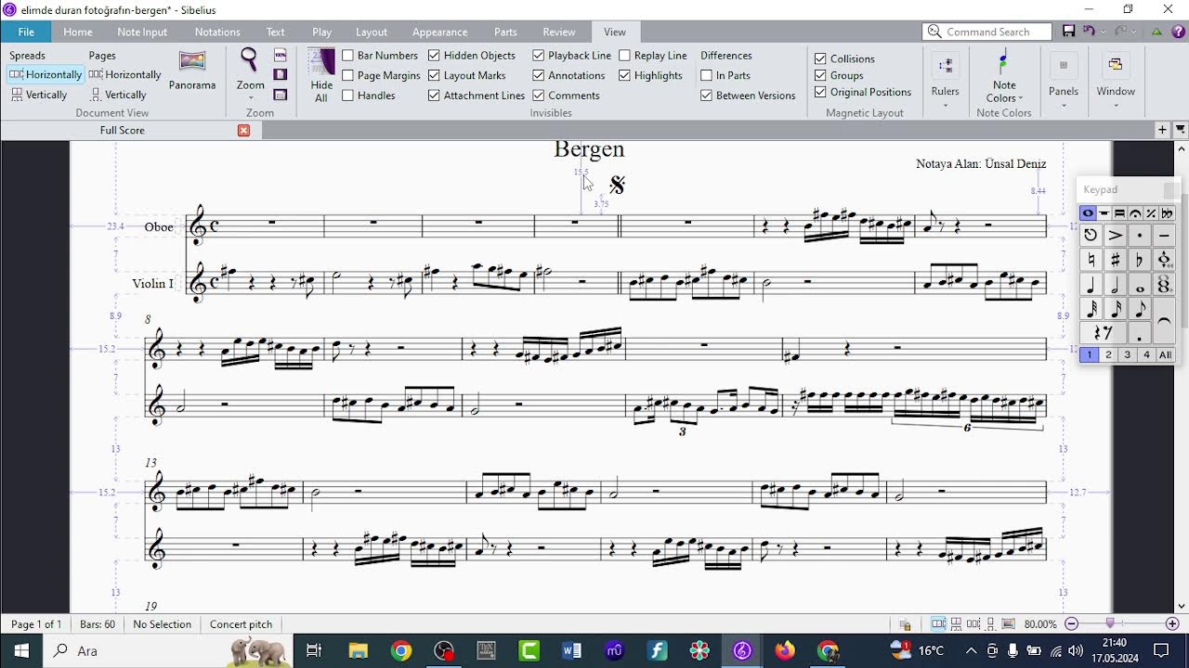Click the Rulers icon in ribbon
Image resolution: width=1189 pixels, height=668 pixels.
click(x=945, y=66)
